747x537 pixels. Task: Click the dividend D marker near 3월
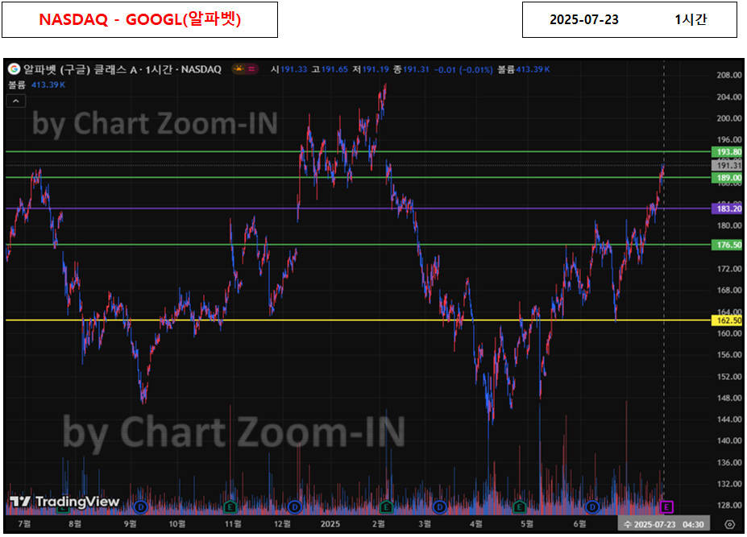(x=439, y=507)
